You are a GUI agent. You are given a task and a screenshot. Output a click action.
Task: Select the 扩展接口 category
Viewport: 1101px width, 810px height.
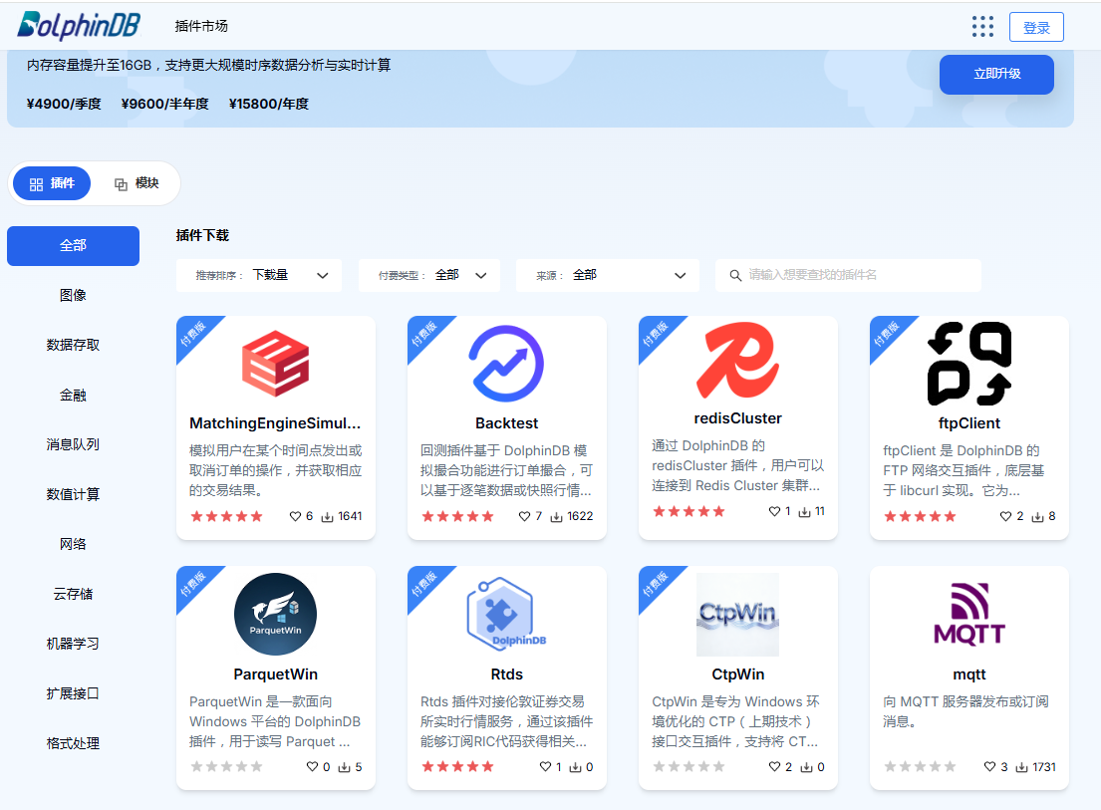(73, 693)
